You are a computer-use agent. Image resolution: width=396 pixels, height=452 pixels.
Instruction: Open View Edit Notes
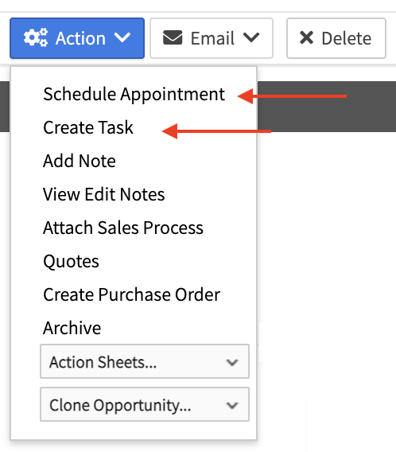tap(104, 194)
